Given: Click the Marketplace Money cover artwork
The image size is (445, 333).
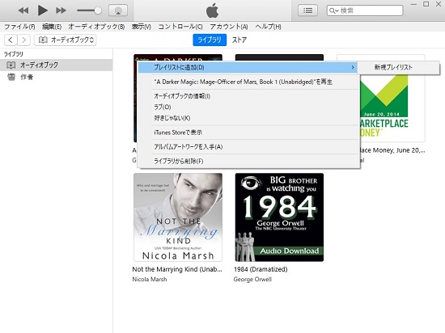Looking at the screenshot, I should click(x=392, y=107).
